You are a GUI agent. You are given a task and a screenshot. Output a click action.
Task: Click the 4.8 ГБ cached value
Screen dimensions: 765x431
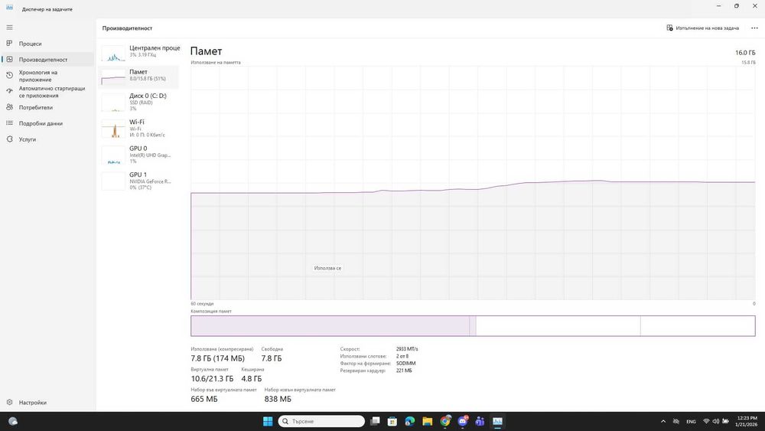[251, 378]
